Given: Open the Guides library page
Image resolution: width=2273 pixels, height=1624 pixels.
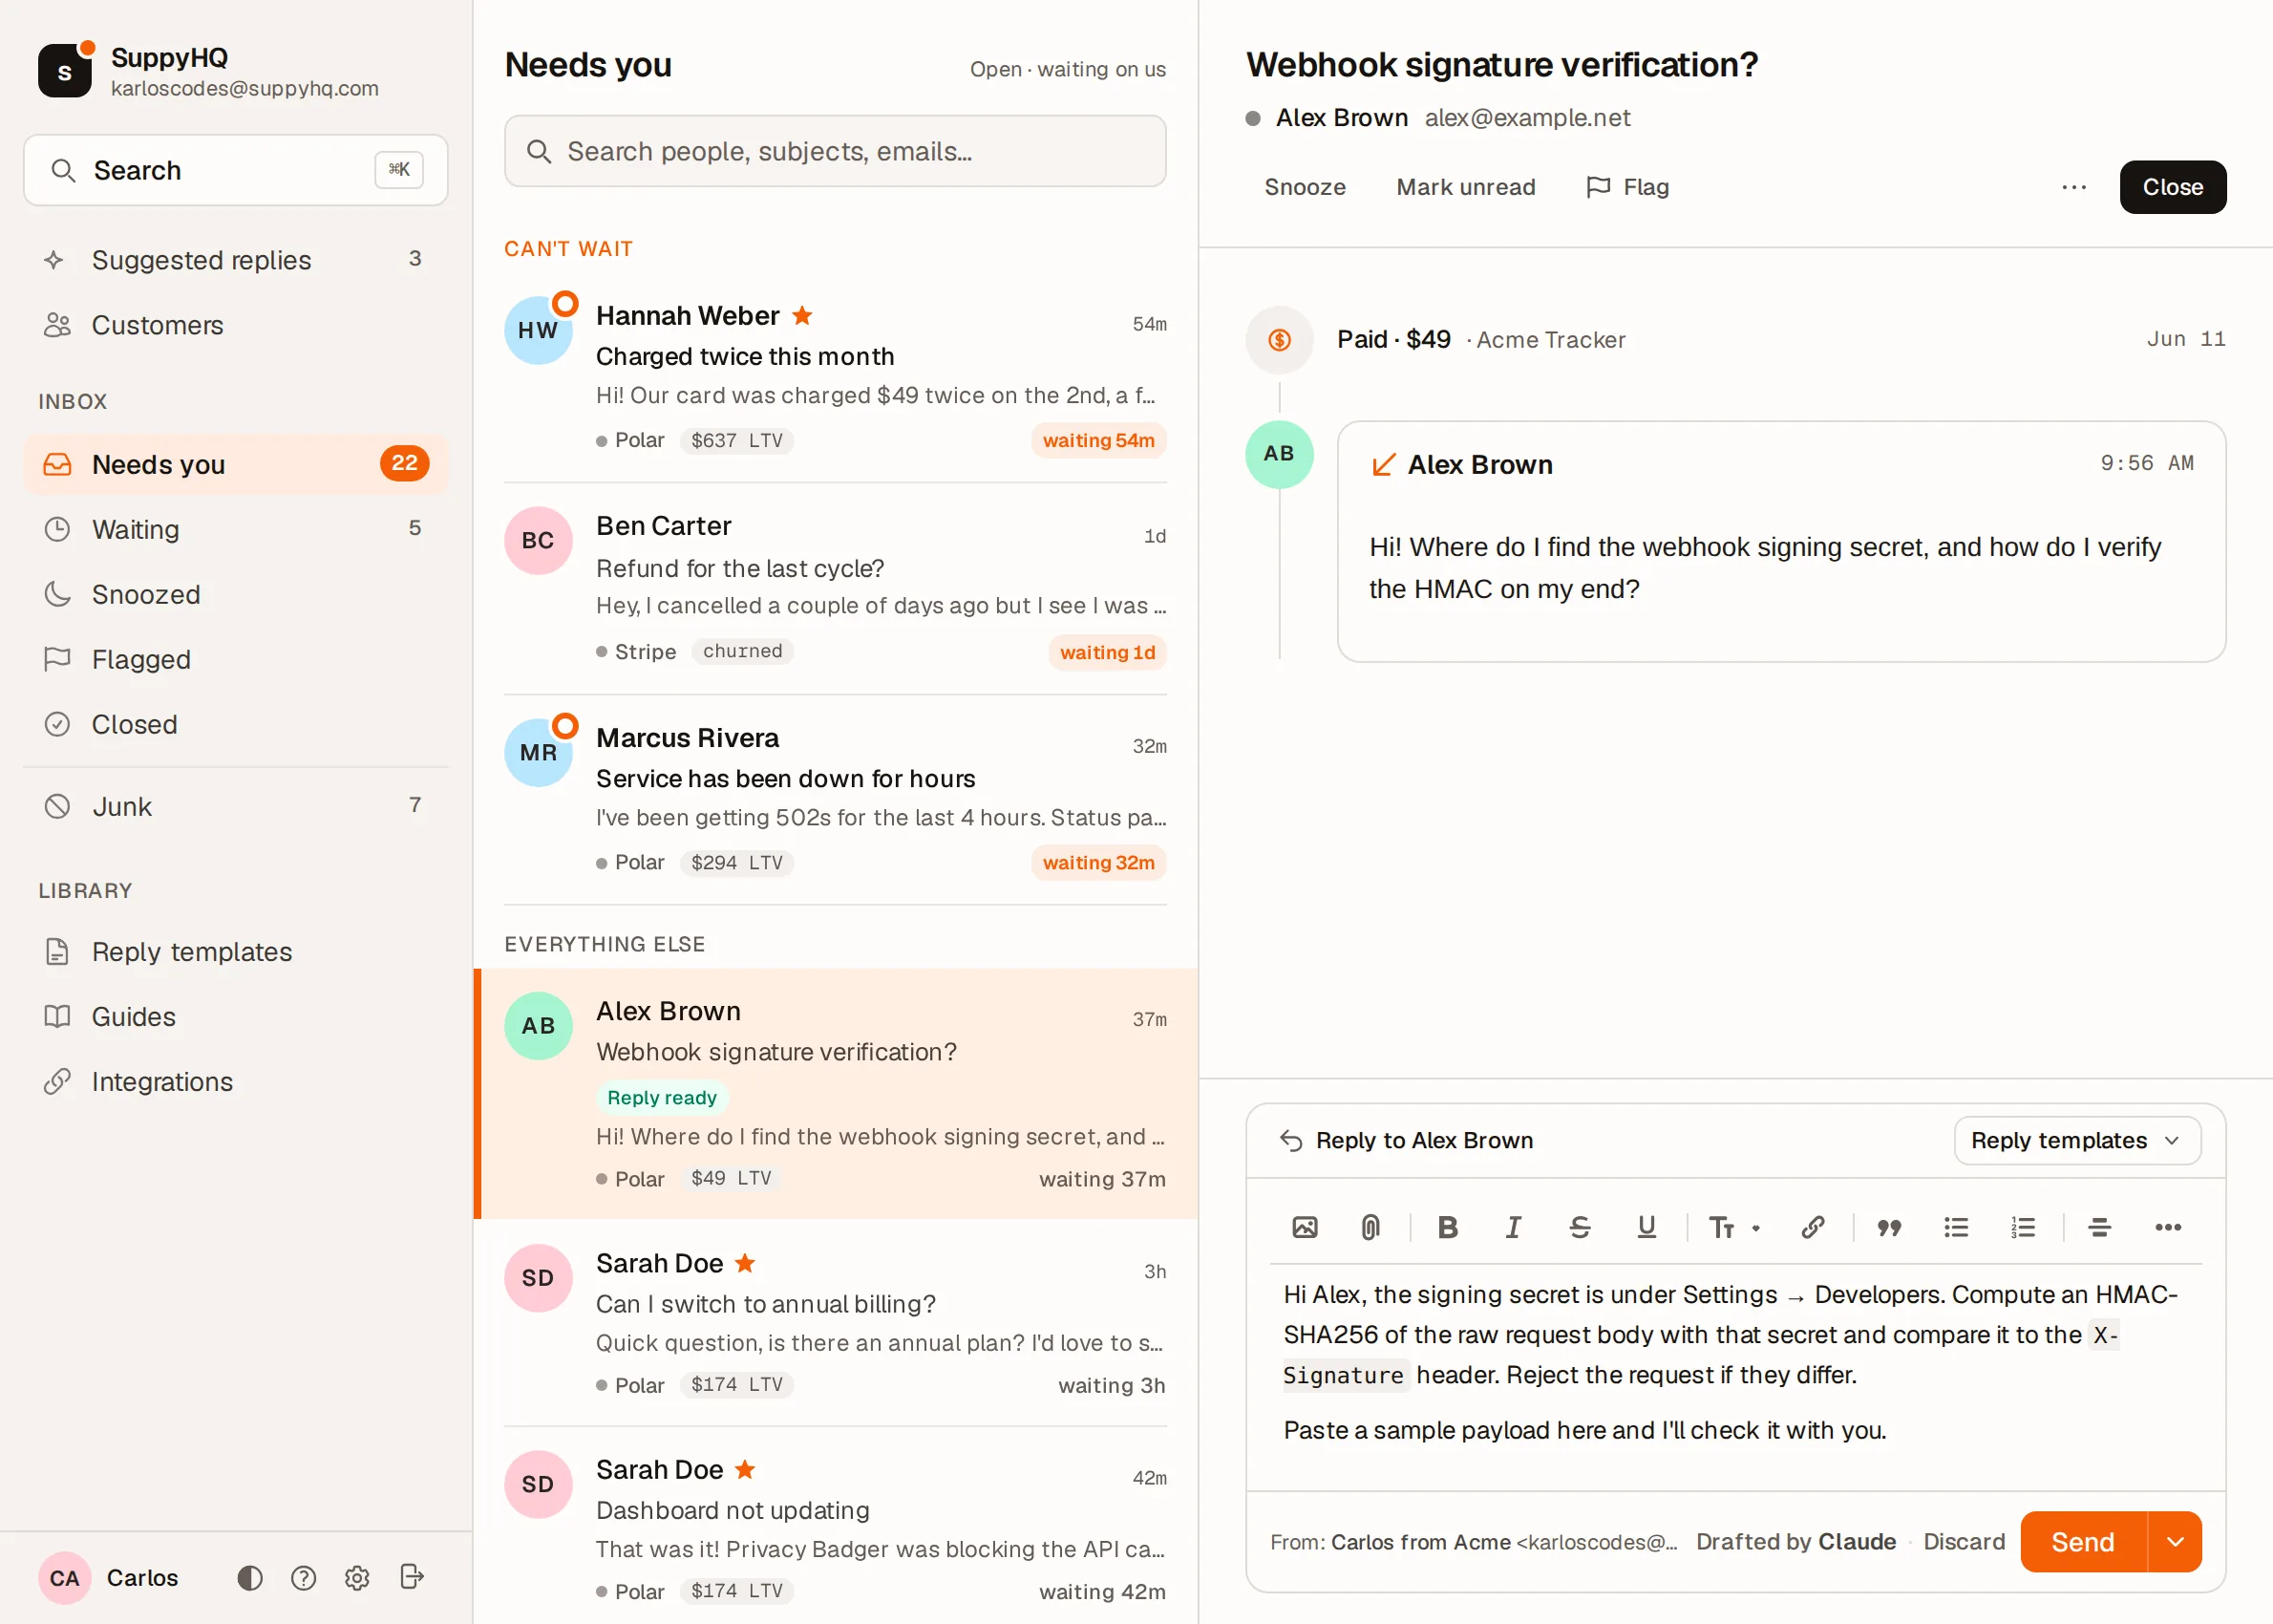Looking at the screenshot, I should pyautogui.click(x=236, y=1016).
